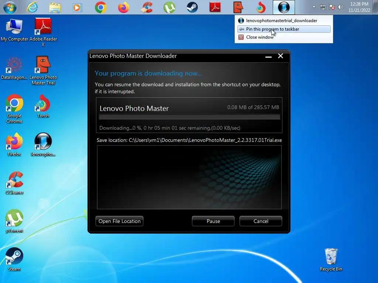The image size is (378, 283).
Task: Click the 0.08 MB of 285.57 MB text
Action: coord(253,107)
